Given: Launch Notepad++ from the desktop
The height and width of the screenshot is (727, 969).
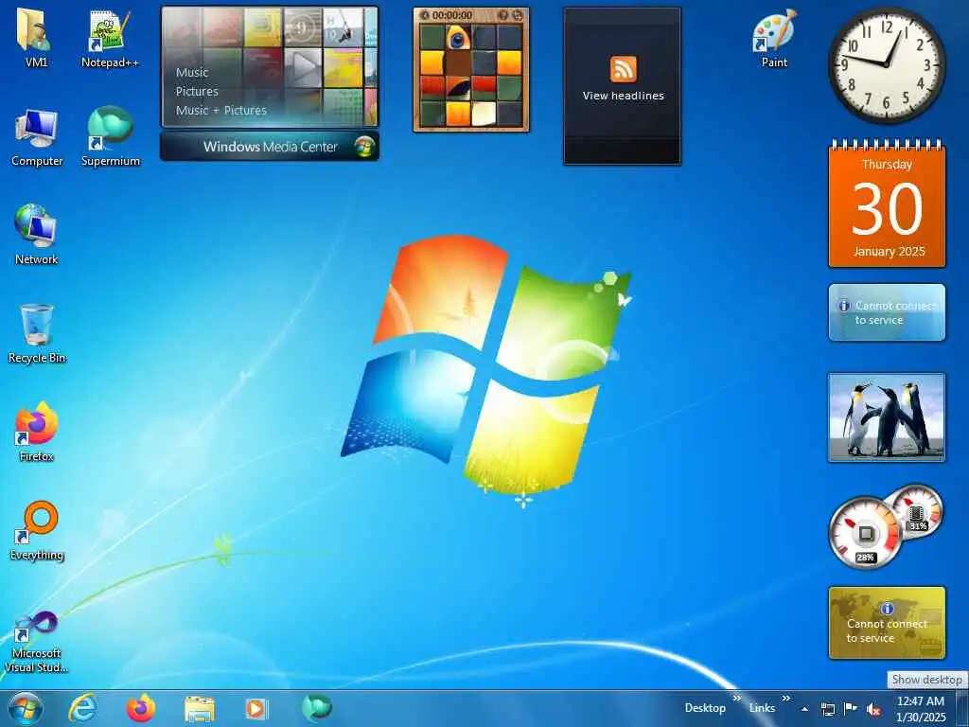Looking at the screenshot, I should click(x=110, y=38).
